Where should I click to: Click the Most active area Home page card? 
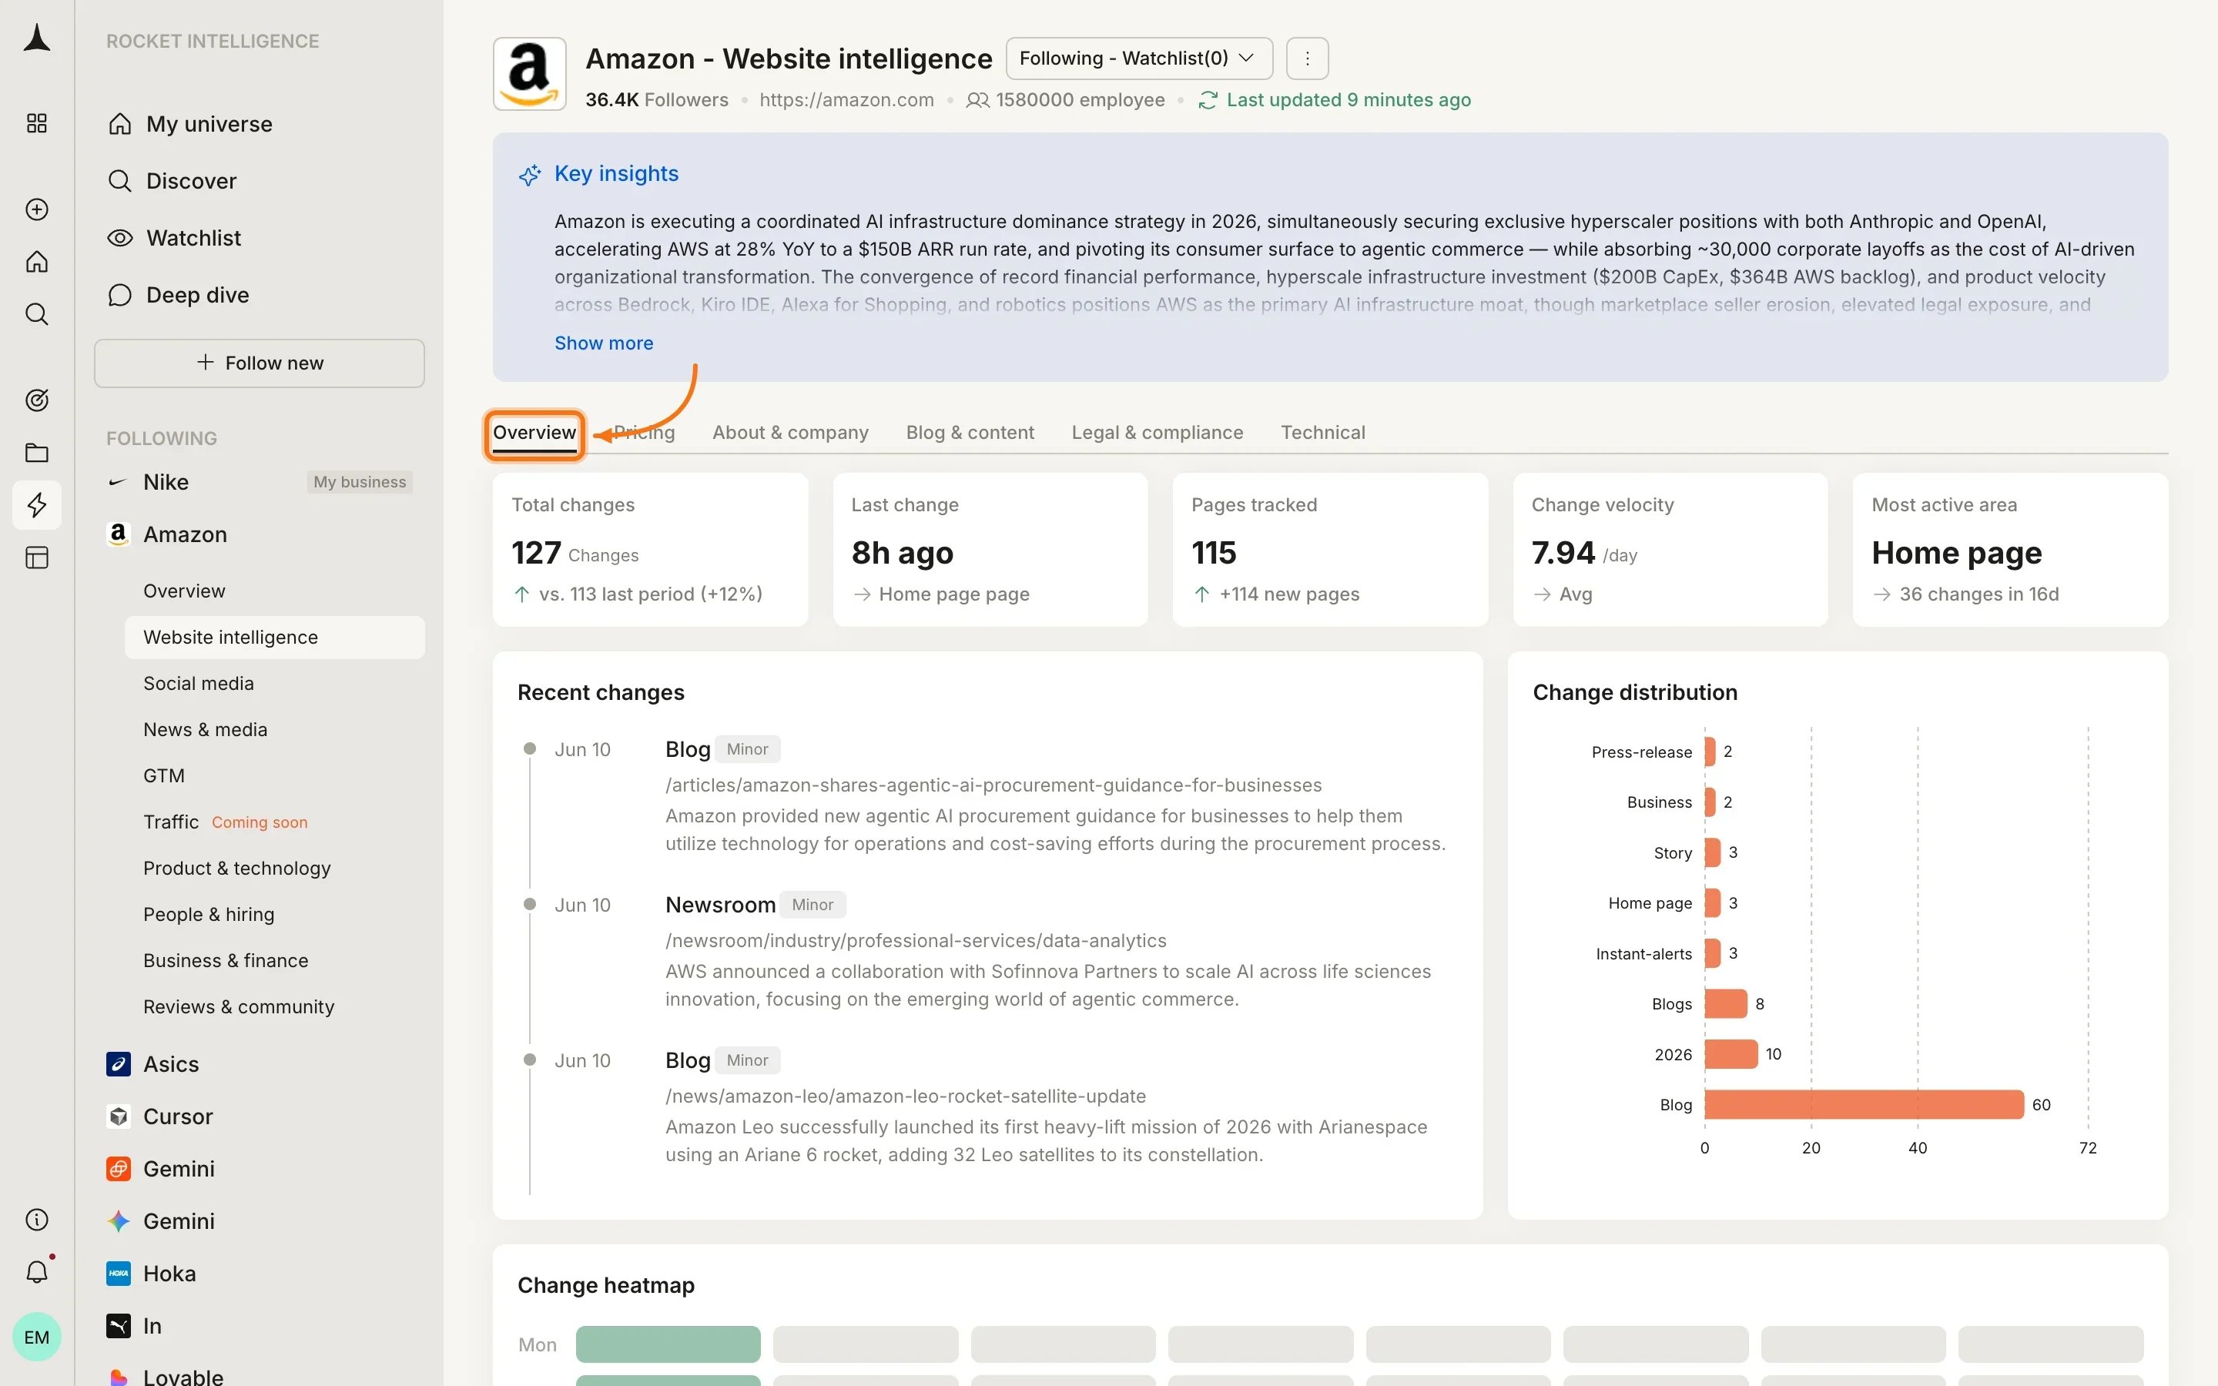point(2010,550)
